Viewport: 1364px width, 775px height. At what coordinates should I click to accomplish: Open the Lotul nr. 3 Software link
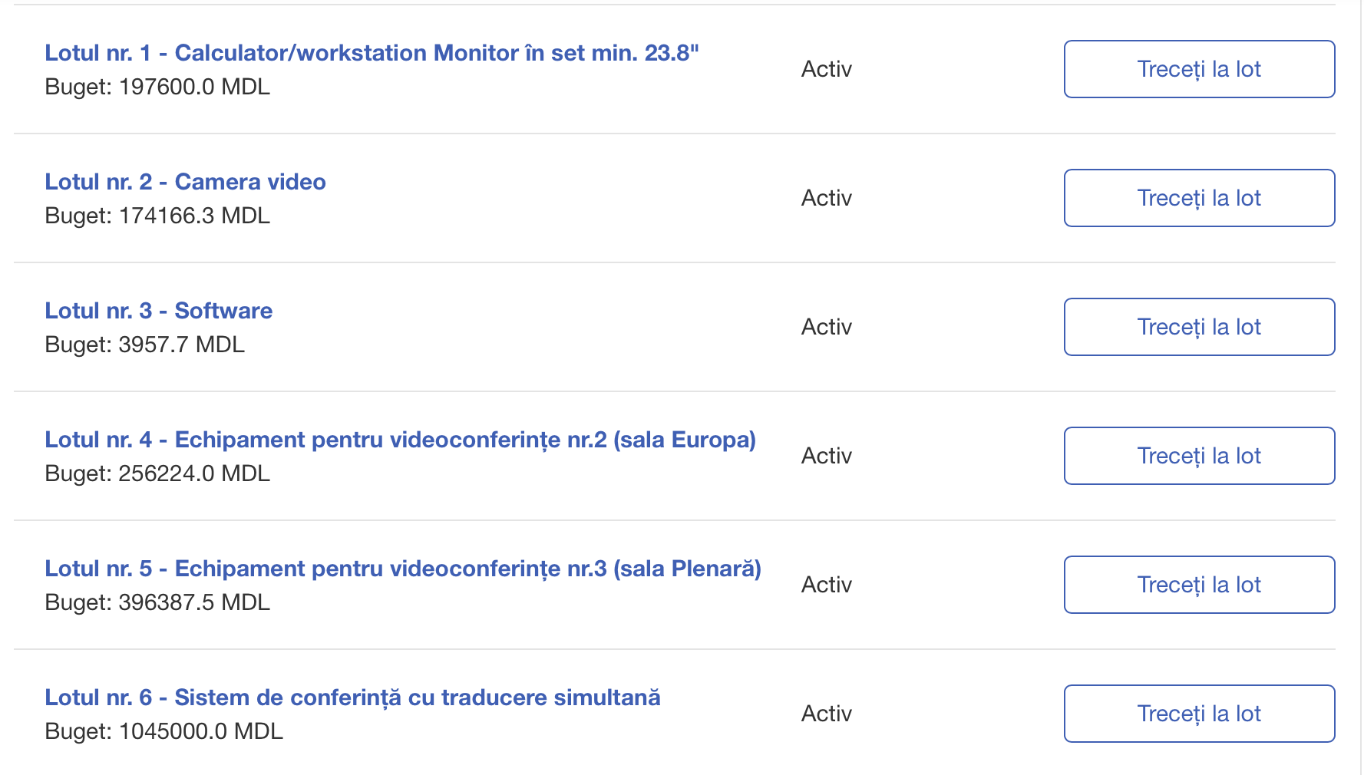[x=158, y=311]
